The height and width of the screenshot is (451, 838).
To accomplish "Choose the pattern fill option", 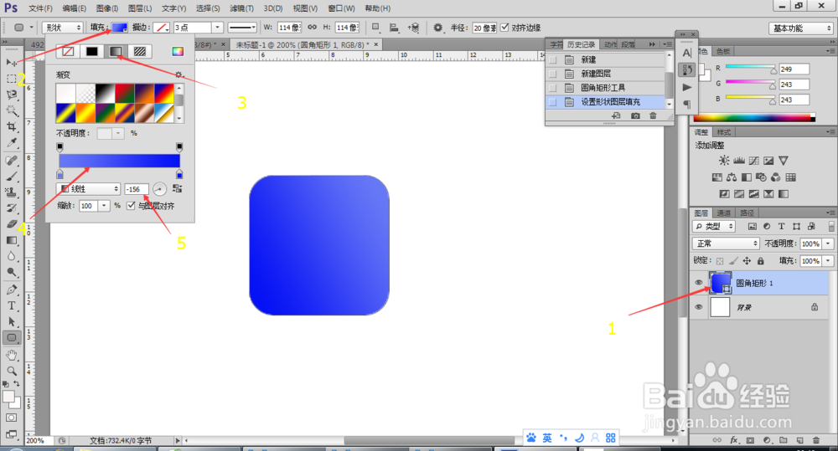I will coord(139,51).
